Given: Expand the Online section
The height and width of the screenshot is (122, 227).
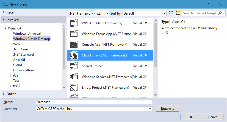Looking at the screenshot, I should (x=4, y=94).
